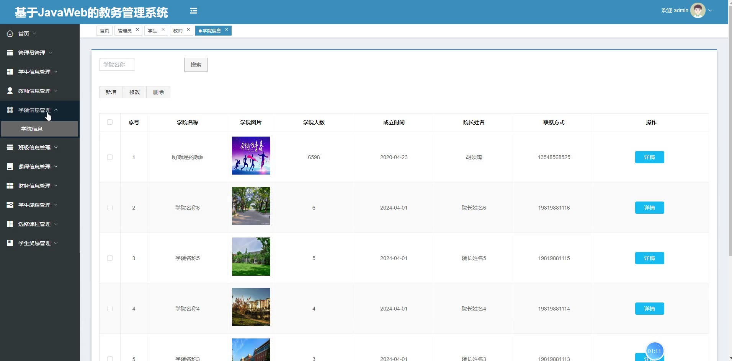732x361 pixels.
Task: Expand the 管理员管理 menu chevron
Action: point(51,53)
